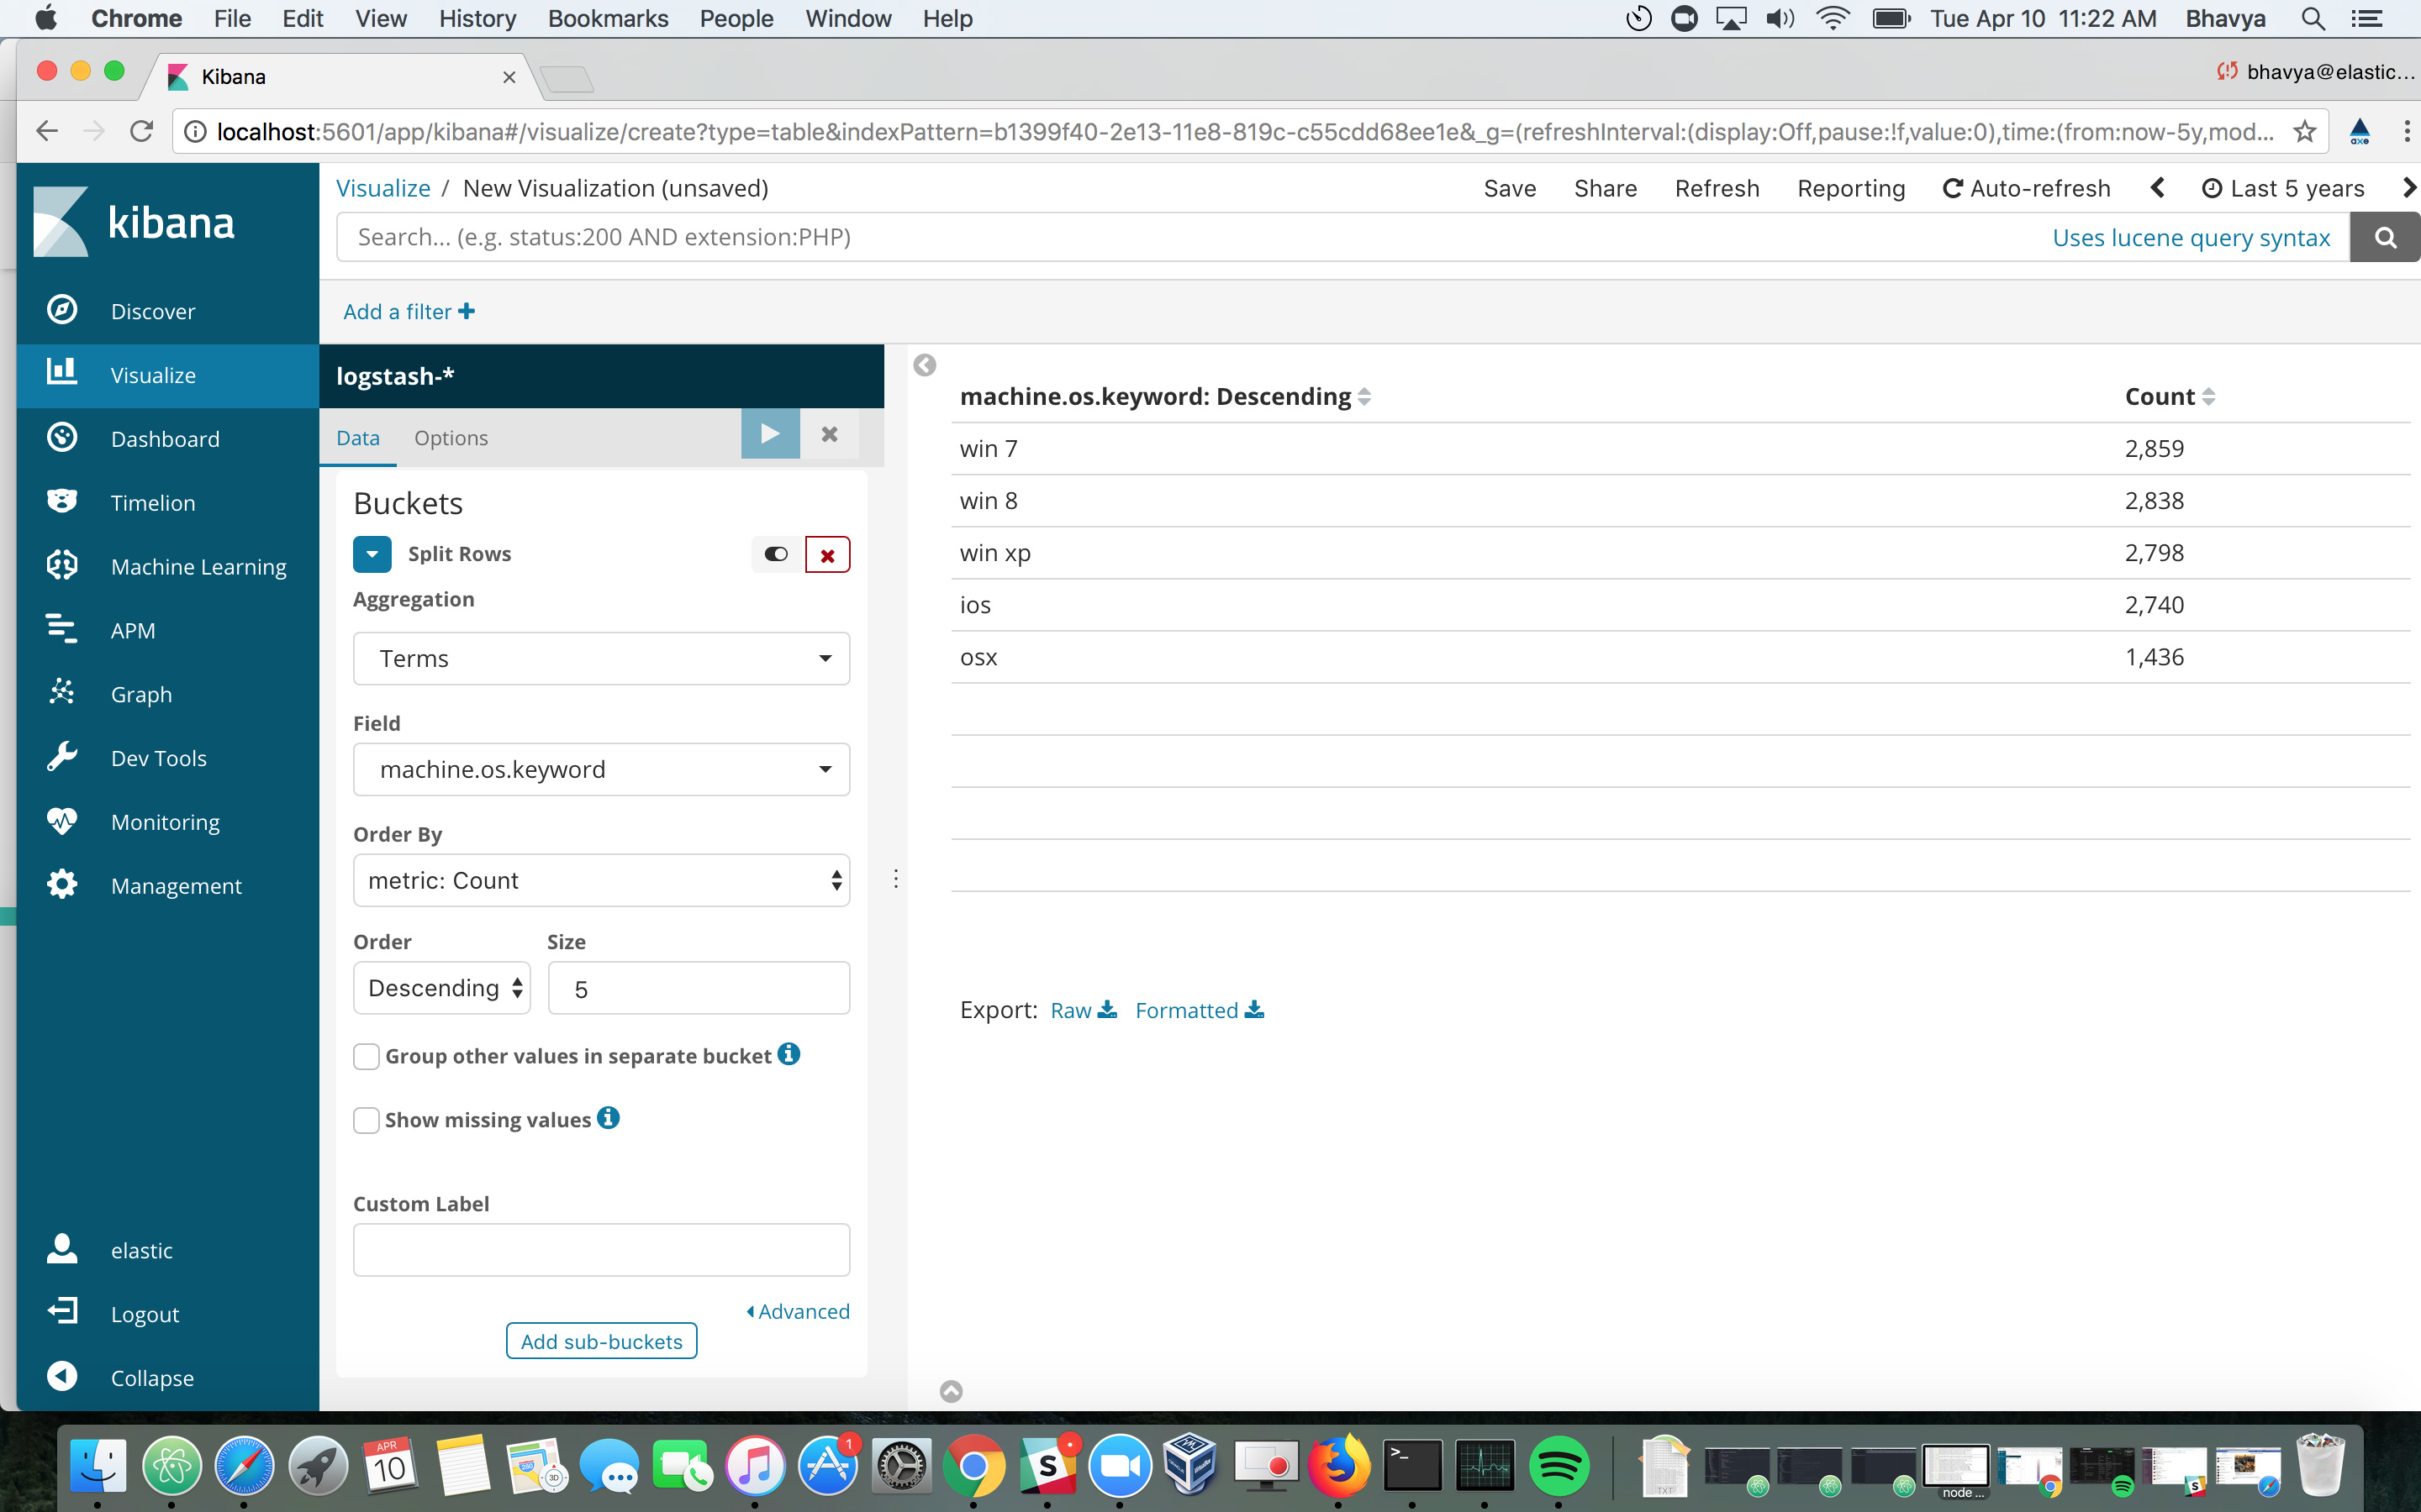Enable Group other values in separate bucket
Viewport: 2421px width, 1512px height.
pos(367,1056)
